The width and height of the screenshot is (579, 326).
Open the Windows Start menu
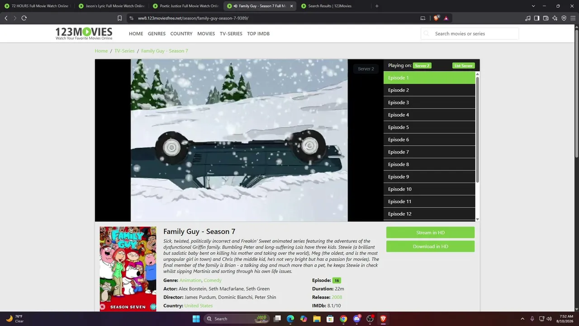(x=196, y=319)
